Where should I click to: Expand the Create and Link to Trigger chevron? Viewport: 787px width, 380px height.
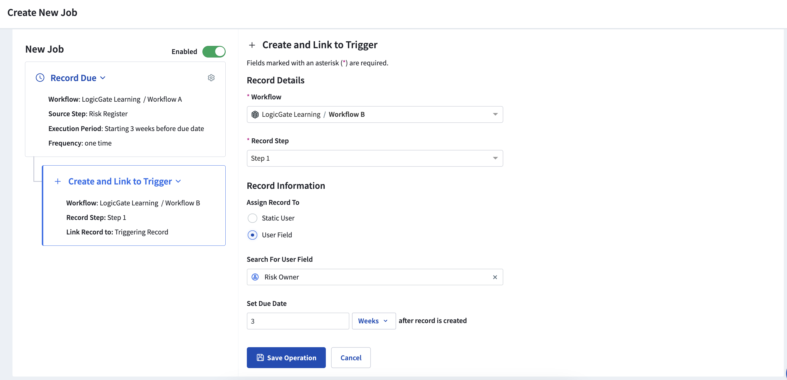point(178,181)
